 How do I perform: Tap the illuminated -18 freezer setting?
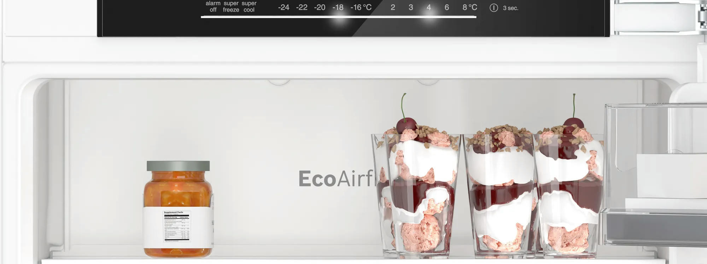click(x=338, y=7)
